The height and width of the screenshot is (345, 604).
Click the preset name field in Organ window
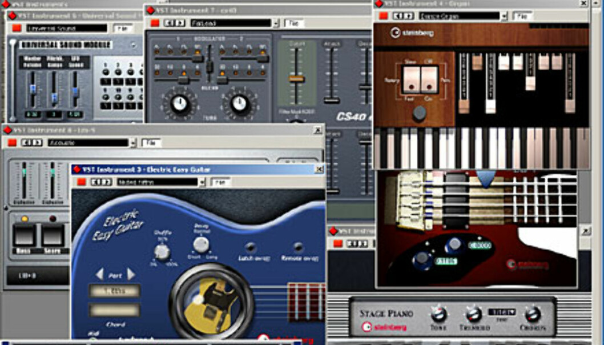459,16
